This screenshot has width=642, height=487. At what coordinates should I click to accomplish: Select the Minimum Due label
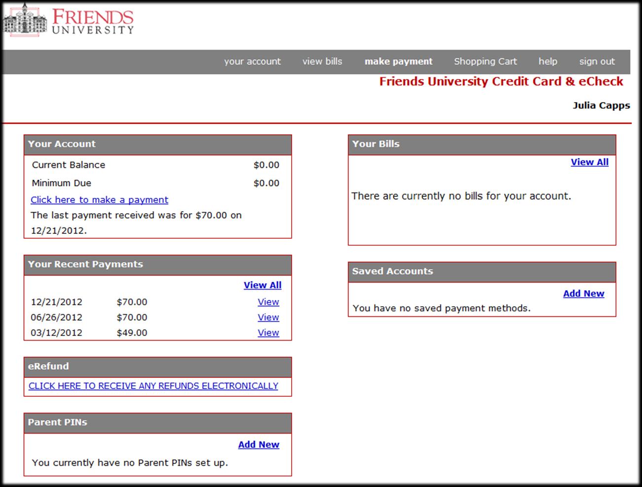coord(62,183)
